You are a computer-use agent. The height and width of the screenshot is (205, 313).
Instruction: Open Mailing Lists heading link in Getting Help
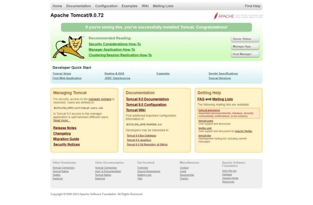pyautogui.click(x=223, y=99)
